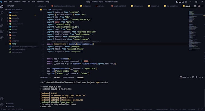Open the Spell checker status item
This screenshot has width=205, height=111.
[x=183, y=109]
